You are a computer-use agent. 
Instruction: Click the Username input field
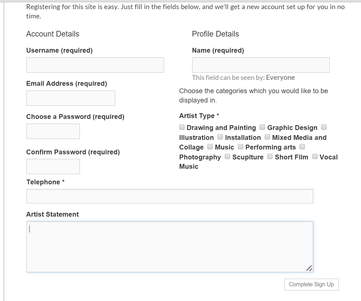(x=95, y=65)
